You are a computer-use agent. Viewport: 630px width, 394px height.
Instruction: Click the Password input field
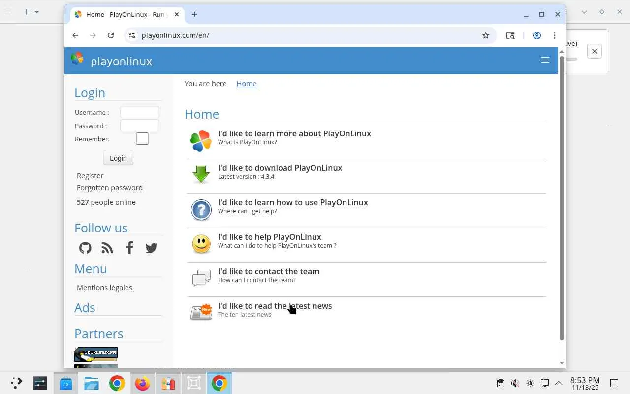point(140,126)
